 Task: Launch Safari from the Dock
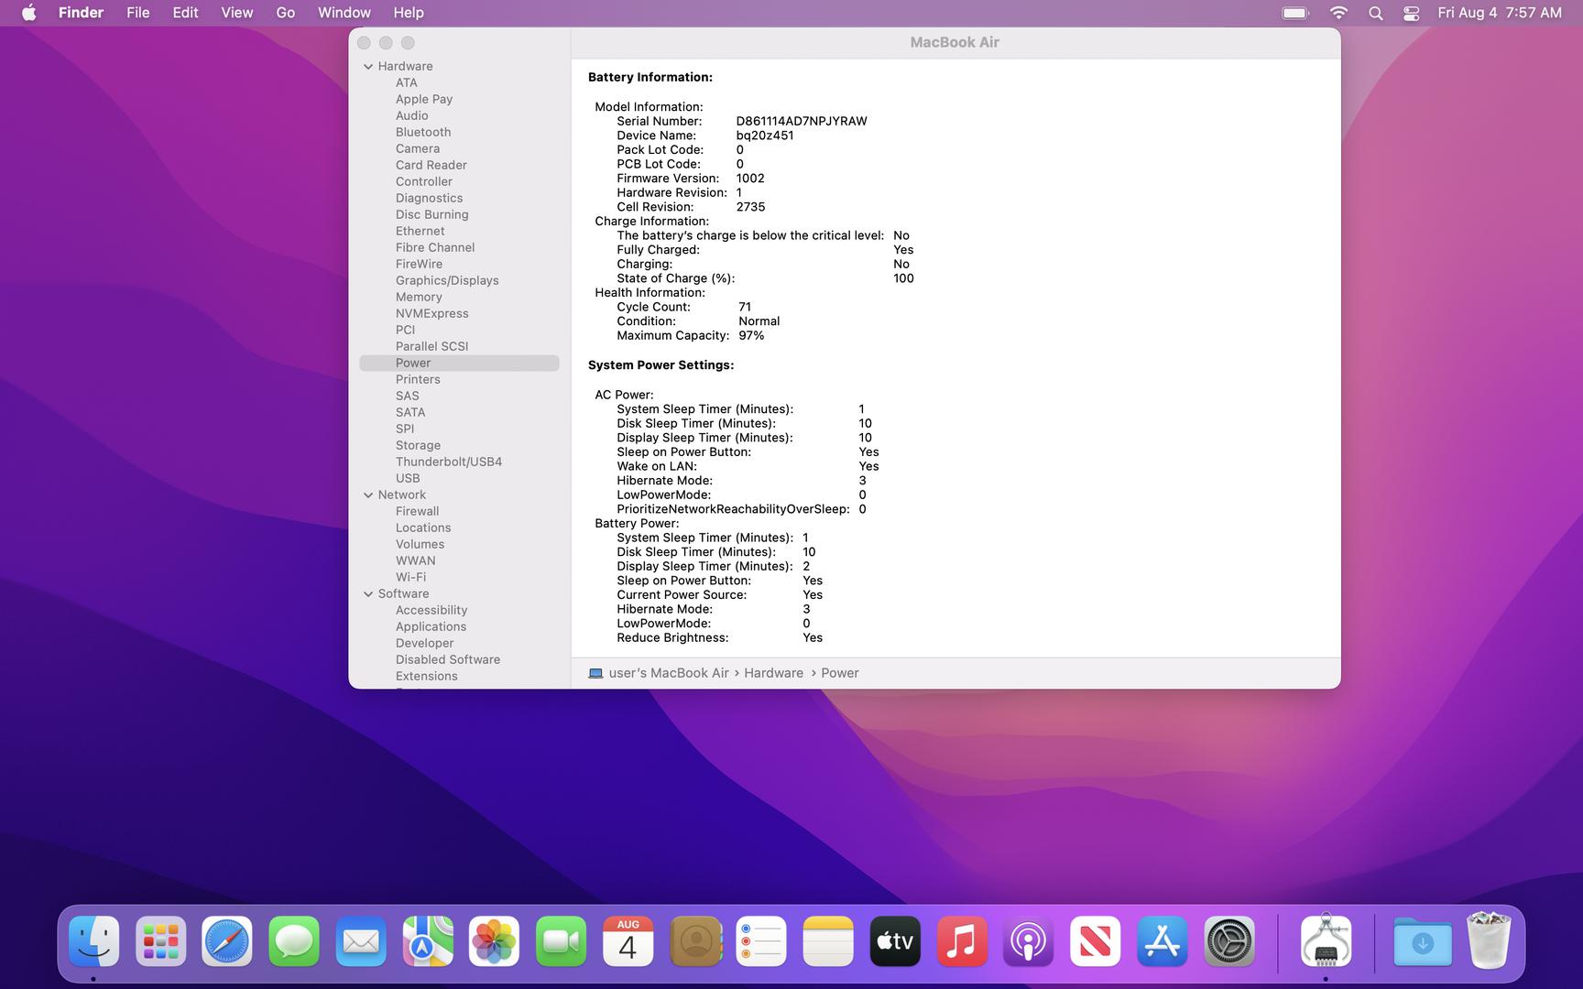[227, 941]
